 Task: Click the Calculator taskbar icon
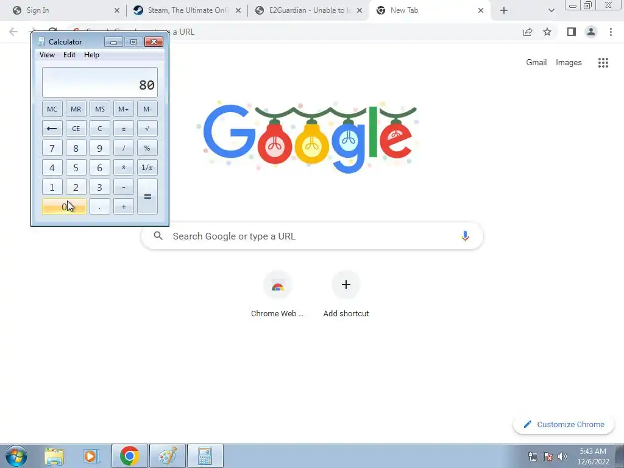point(205,456)
